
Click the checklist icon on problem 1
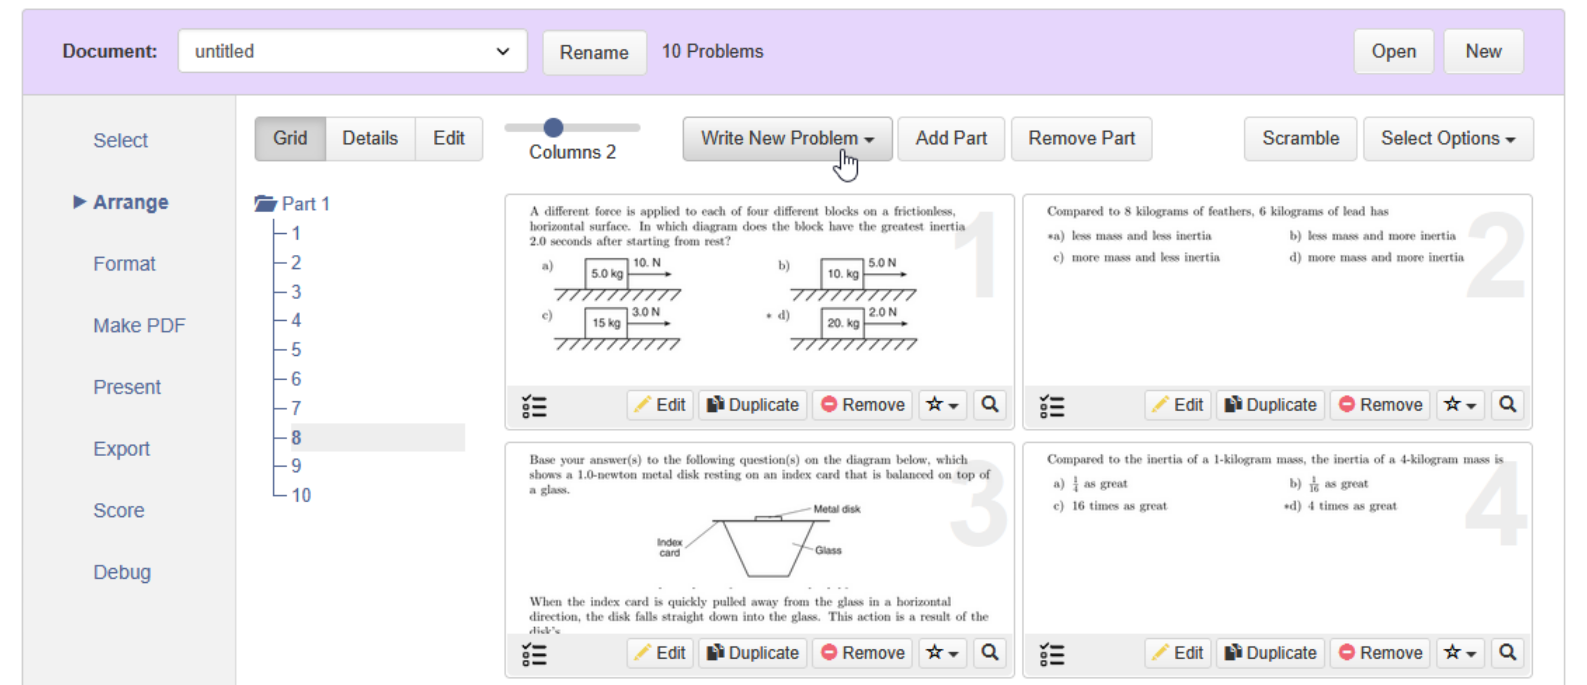(x=534, y=406)
